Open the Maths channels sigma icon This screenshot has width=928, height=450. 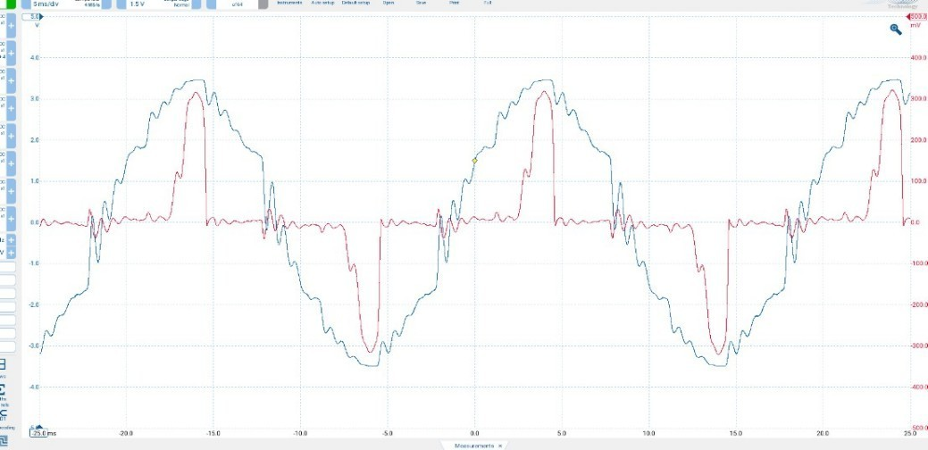pos(3,391)
